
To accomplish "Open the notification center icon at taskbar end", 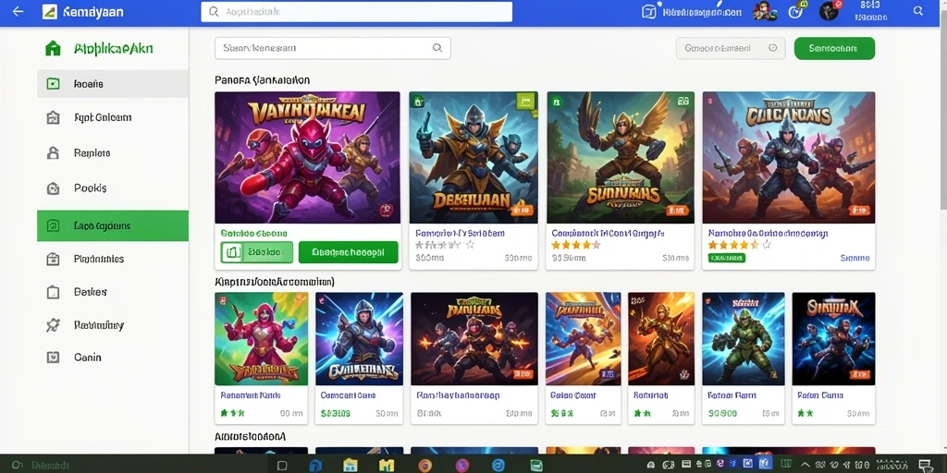I will click(925, 466).
